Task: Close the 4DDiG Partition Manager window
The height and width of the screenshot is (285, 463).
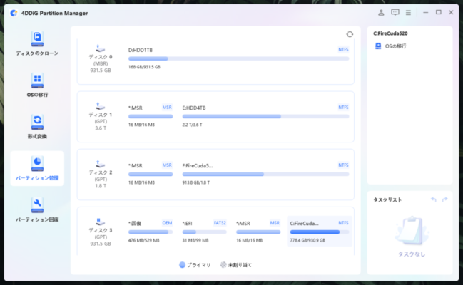Action: pos(451,12)
